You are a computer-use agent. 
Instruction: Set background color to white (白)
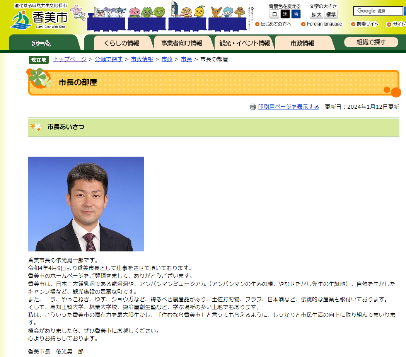point(274,14)
